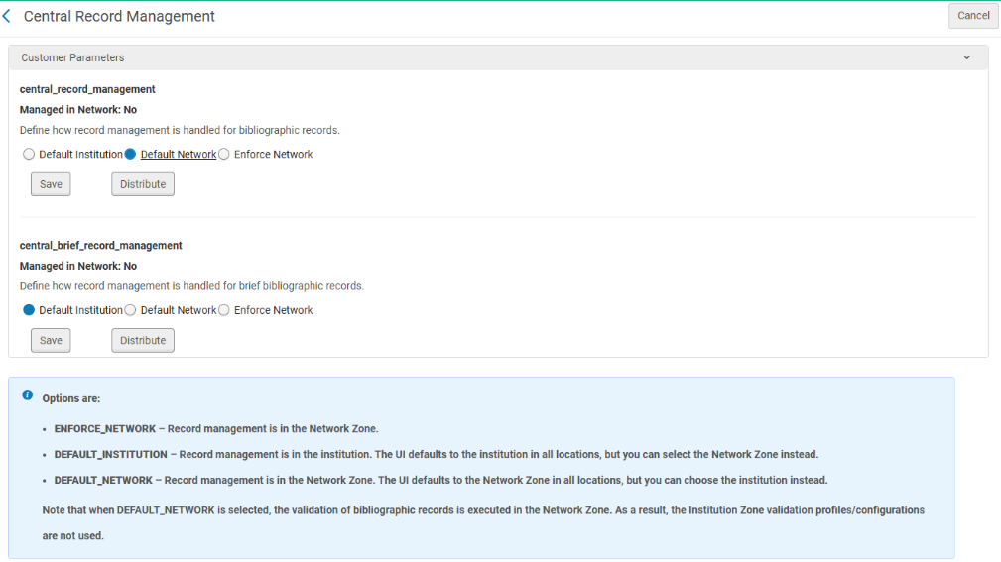Click the DEFAULT_INSTITUTION option description
1001x562 pixels.
coord(437,454)
